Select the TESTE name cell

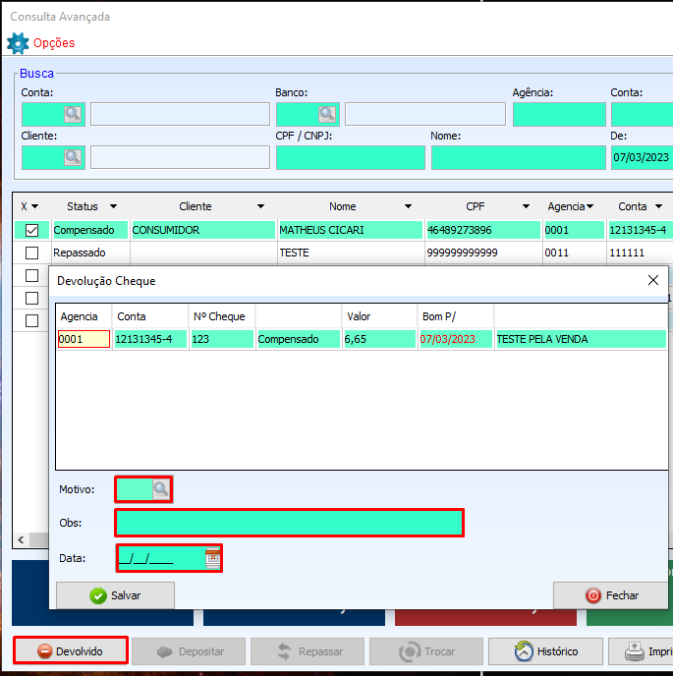(351, 253)
